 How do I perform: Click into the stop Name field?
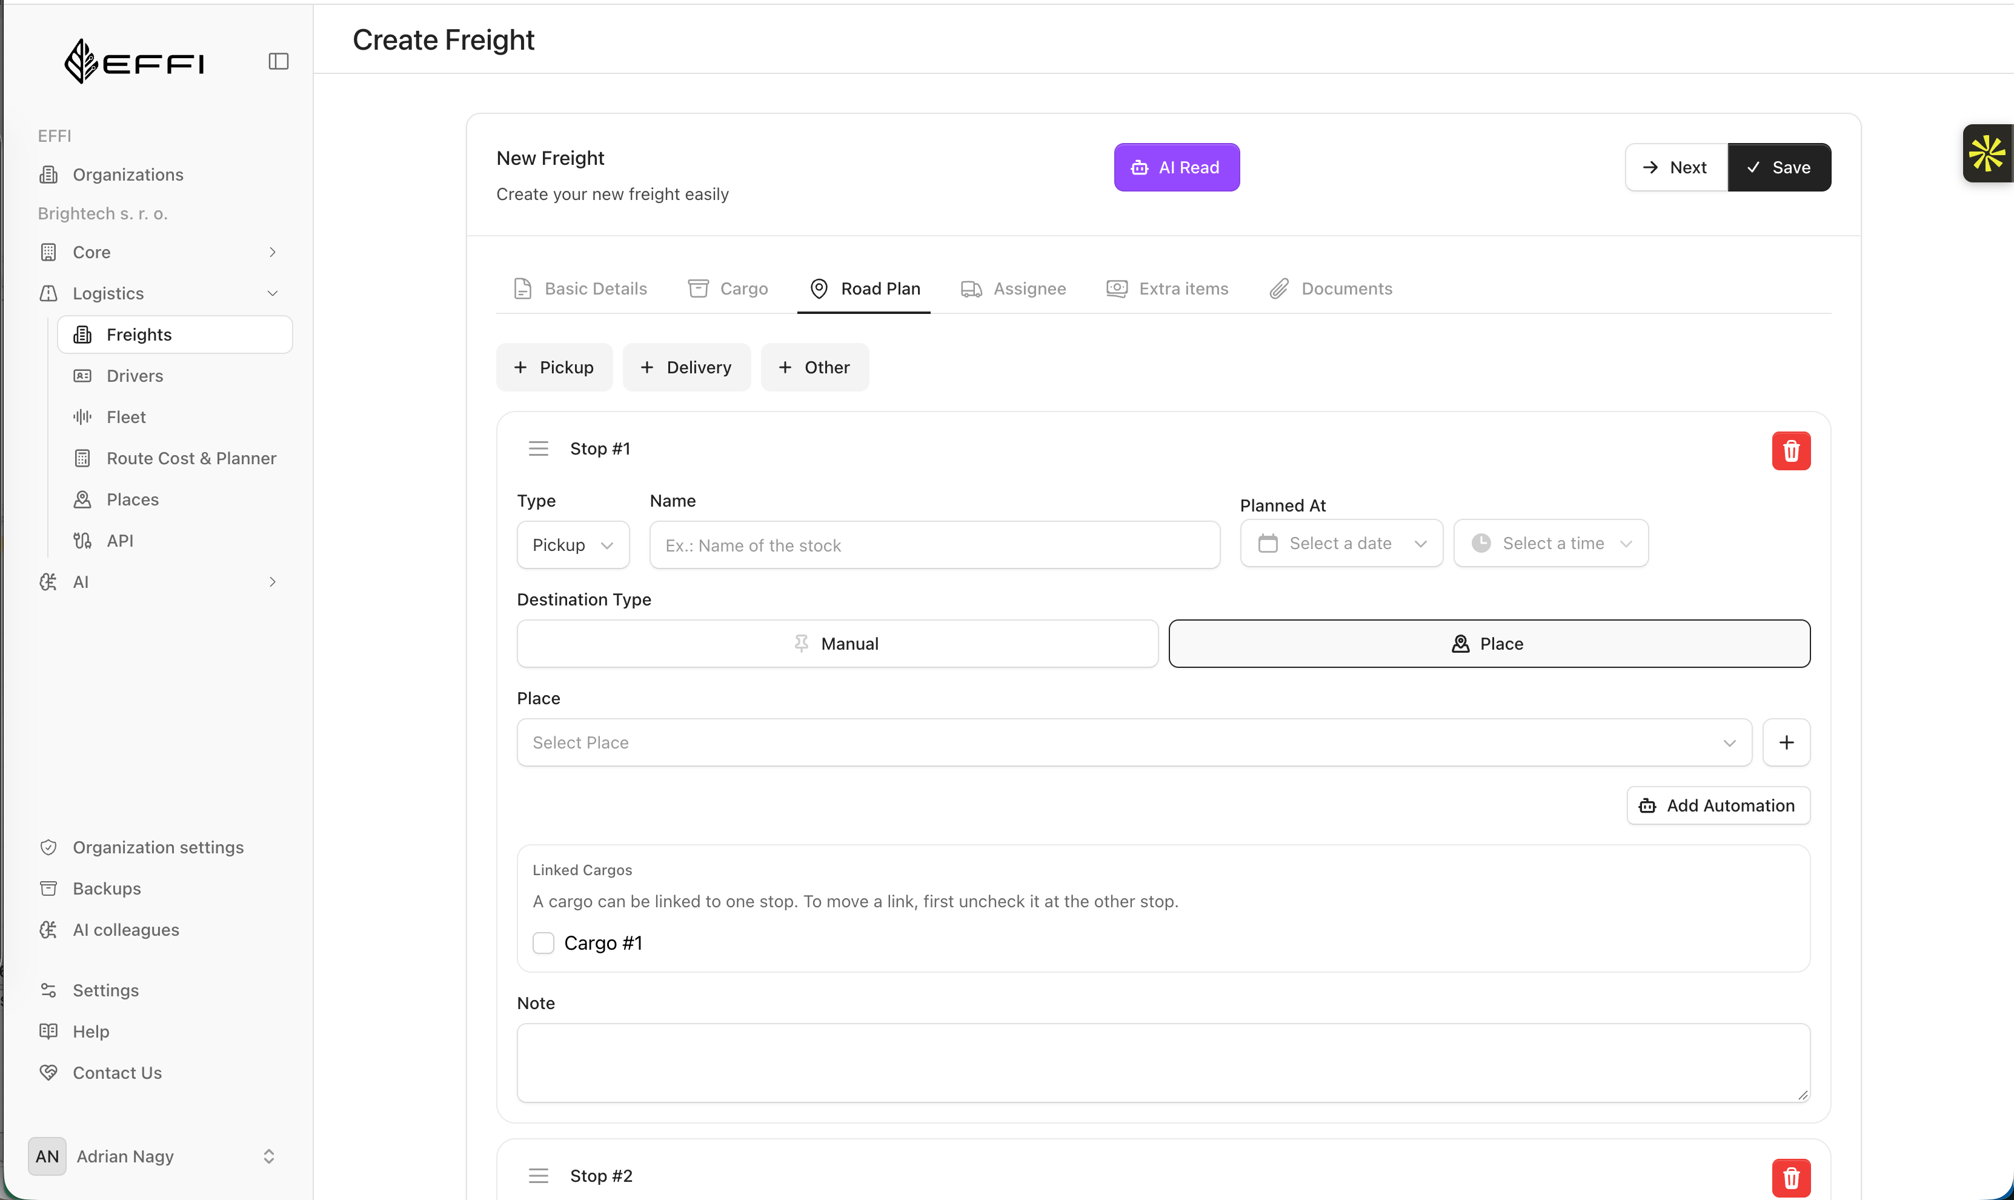934,545
